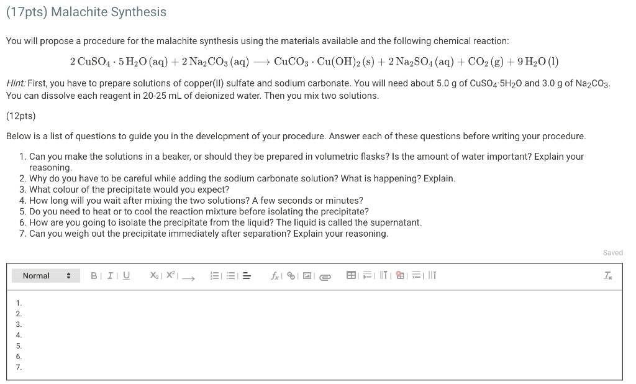The height and width of the screenshot is (384, 636).
Task: Select the special indent icon
Action: (x=367, y=275)
